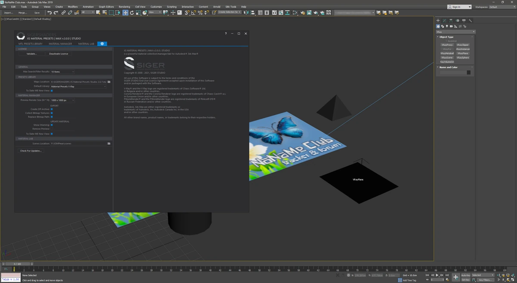This screenshot has width=517, height=283.
Task: Open reference coordinate View dropdown
Action: (x=155, y=12)
